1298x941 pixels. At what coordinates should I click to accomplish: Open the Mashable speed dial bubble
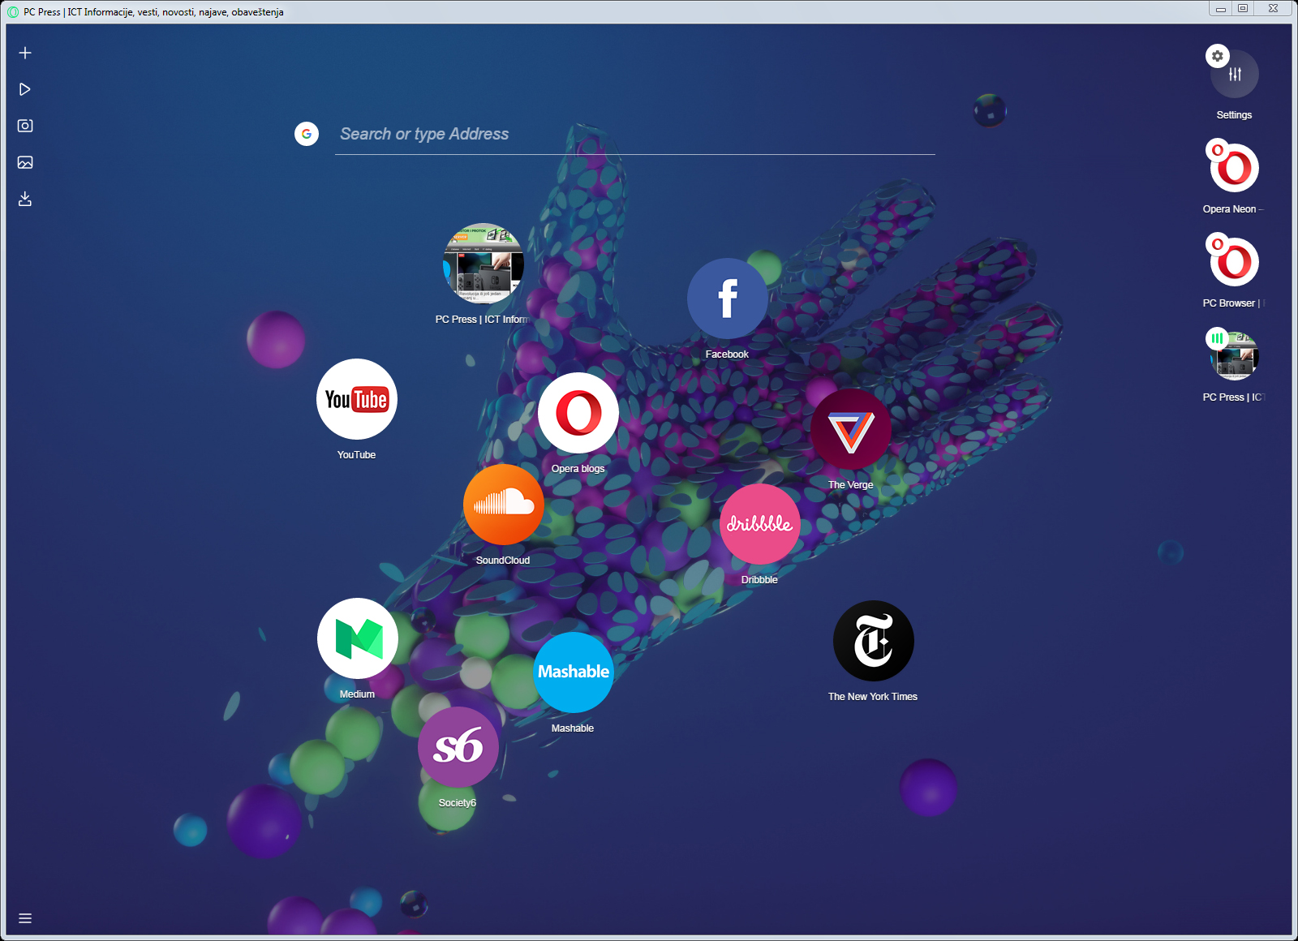[574, 672]
